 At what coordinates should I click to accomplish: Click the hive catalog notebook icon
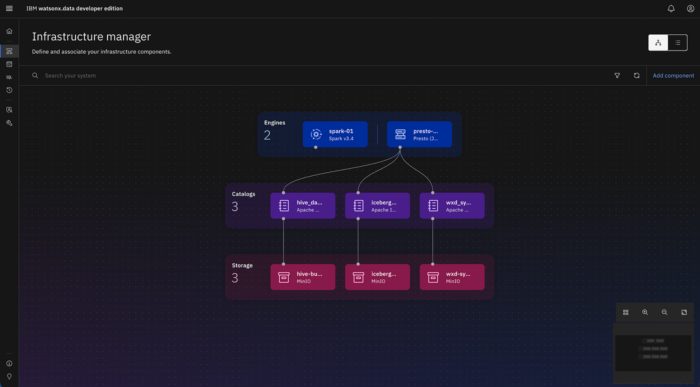(284, 205)
